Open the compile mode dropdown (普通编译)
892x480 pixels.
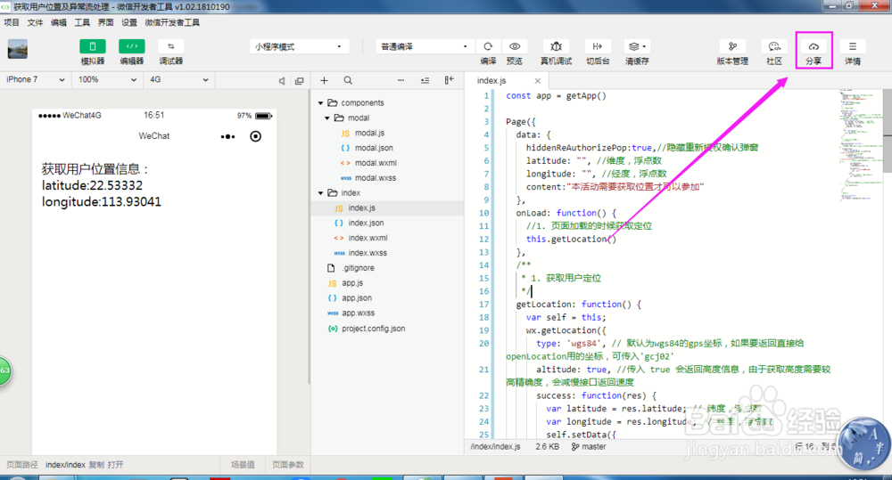(x=424, y=46)
